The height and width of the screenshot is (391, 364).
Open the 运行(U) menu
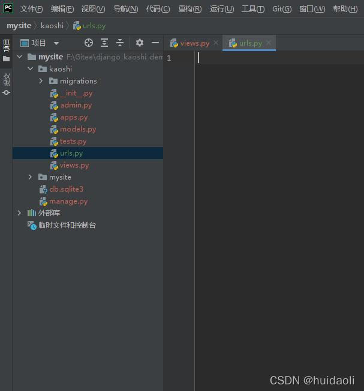tap(222, 9)
